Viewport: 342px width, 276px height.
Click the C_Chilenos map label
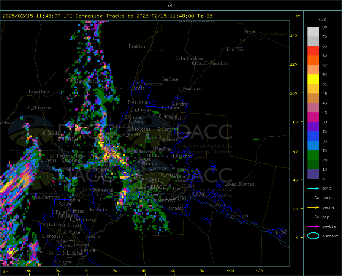40,108
